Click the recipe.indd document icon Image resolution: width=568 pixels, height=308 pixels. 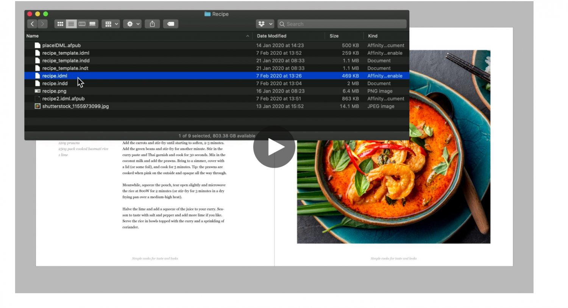click(x=37, y=83)
